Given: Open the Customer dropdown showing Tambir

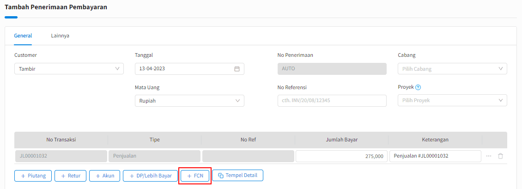Looking at the screenshot, I should 69,69.
